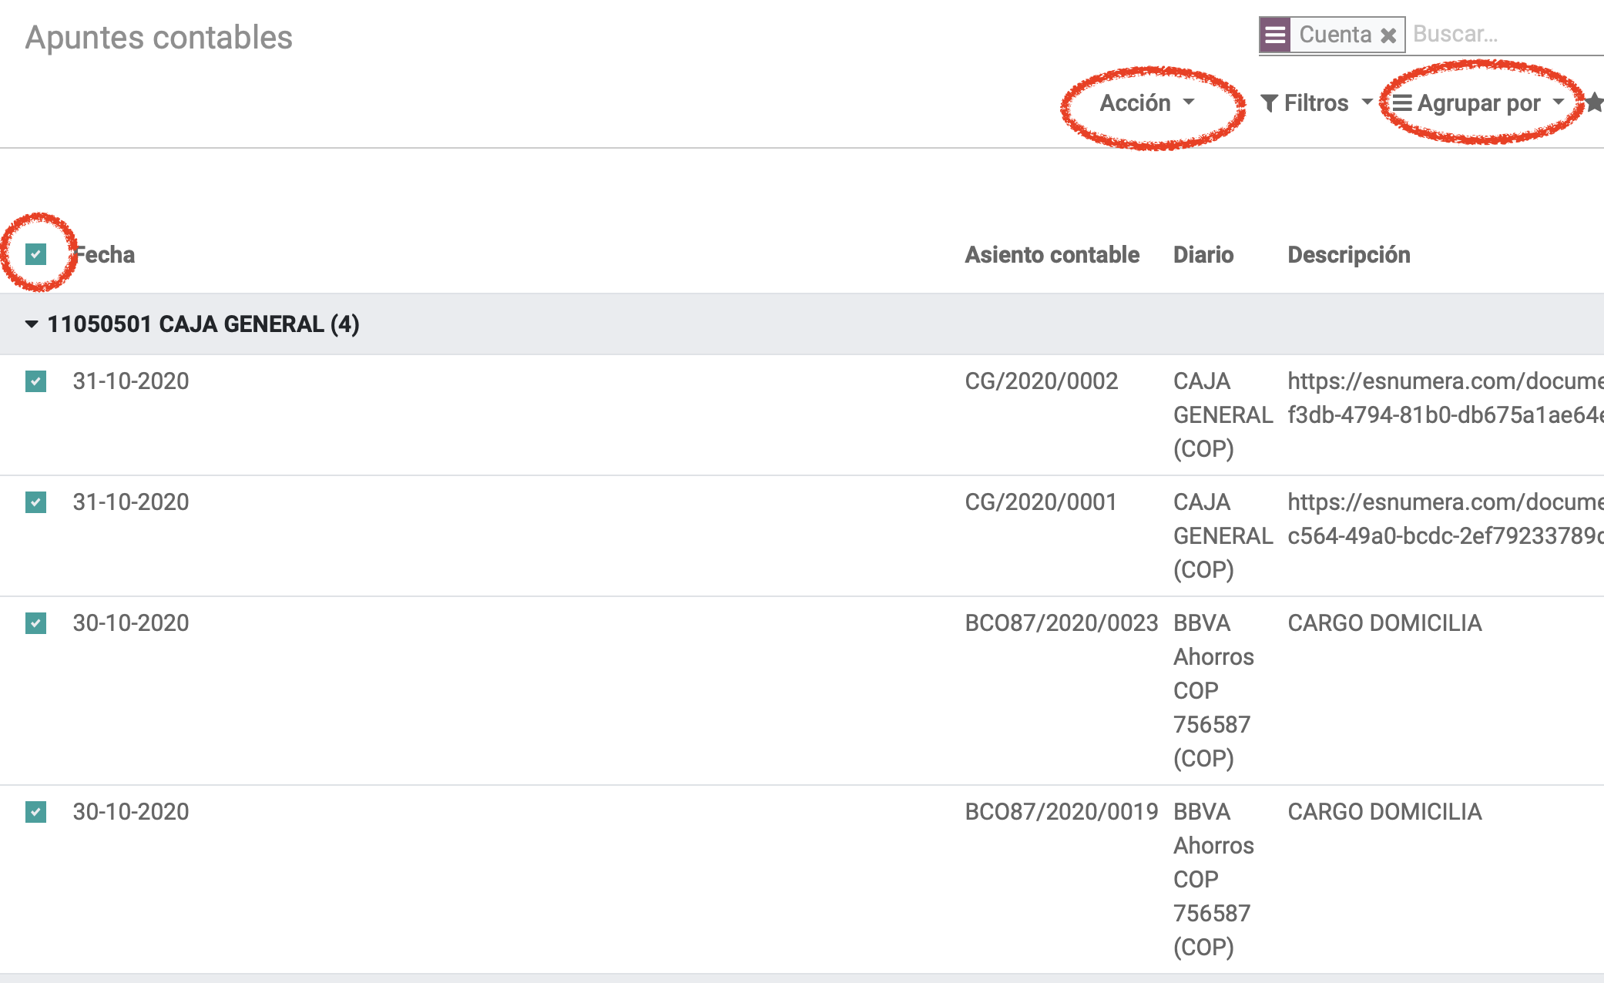Uncheck the row for entry CG/2020/0001
This screenshot has height=983, width=1604.
35,502
